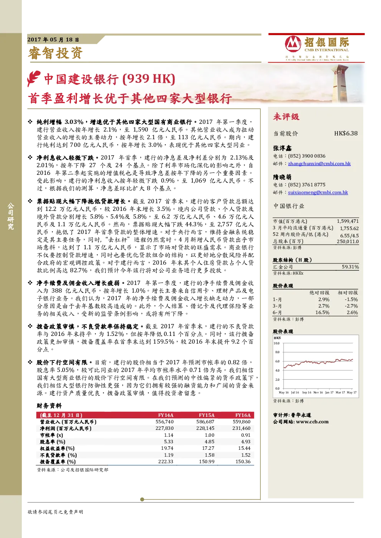Viewport: 381px width, 538px height.
Task: Click column header 绝对回报
Action: pyautogui.click(x=320, y=293)
